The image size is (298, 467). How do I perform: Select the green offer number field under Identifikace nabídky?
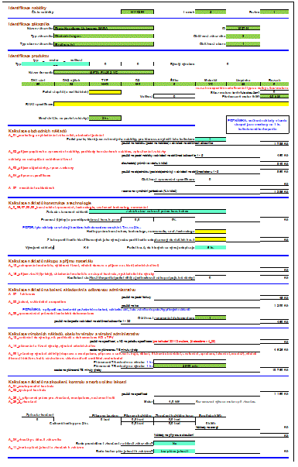coord(137,12)
